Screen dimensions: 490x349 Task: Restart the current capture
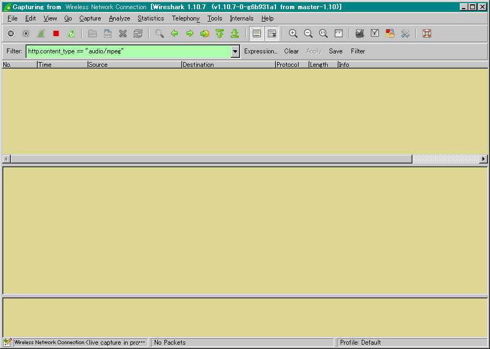71,33
